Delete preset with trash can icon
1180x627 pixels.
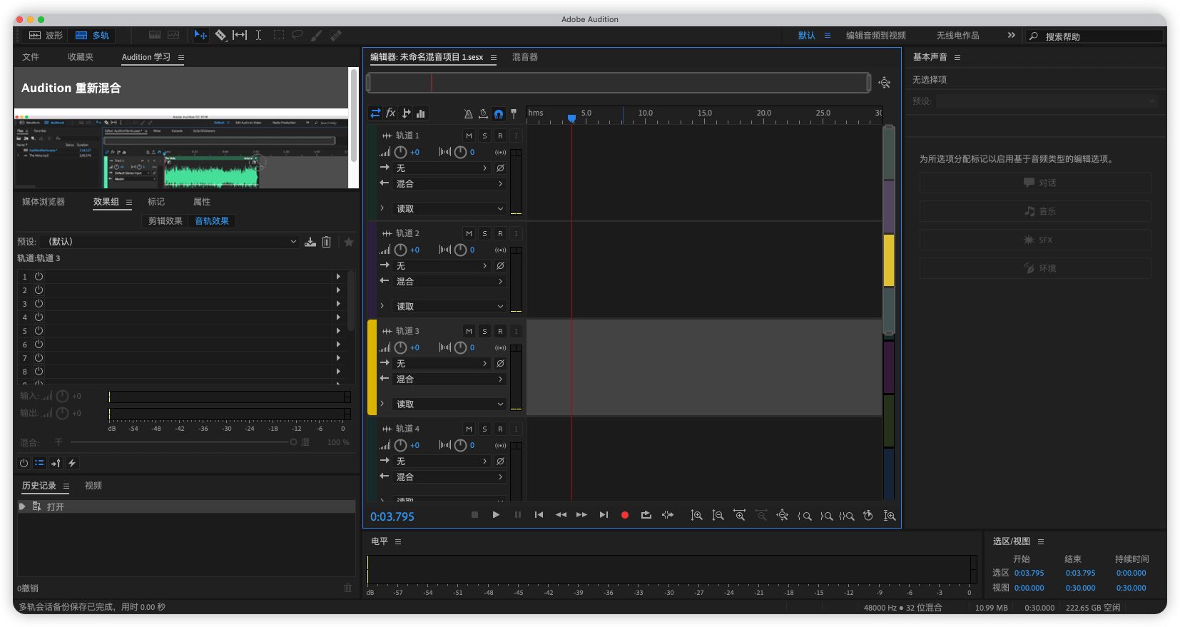click(x=326, y=242)
